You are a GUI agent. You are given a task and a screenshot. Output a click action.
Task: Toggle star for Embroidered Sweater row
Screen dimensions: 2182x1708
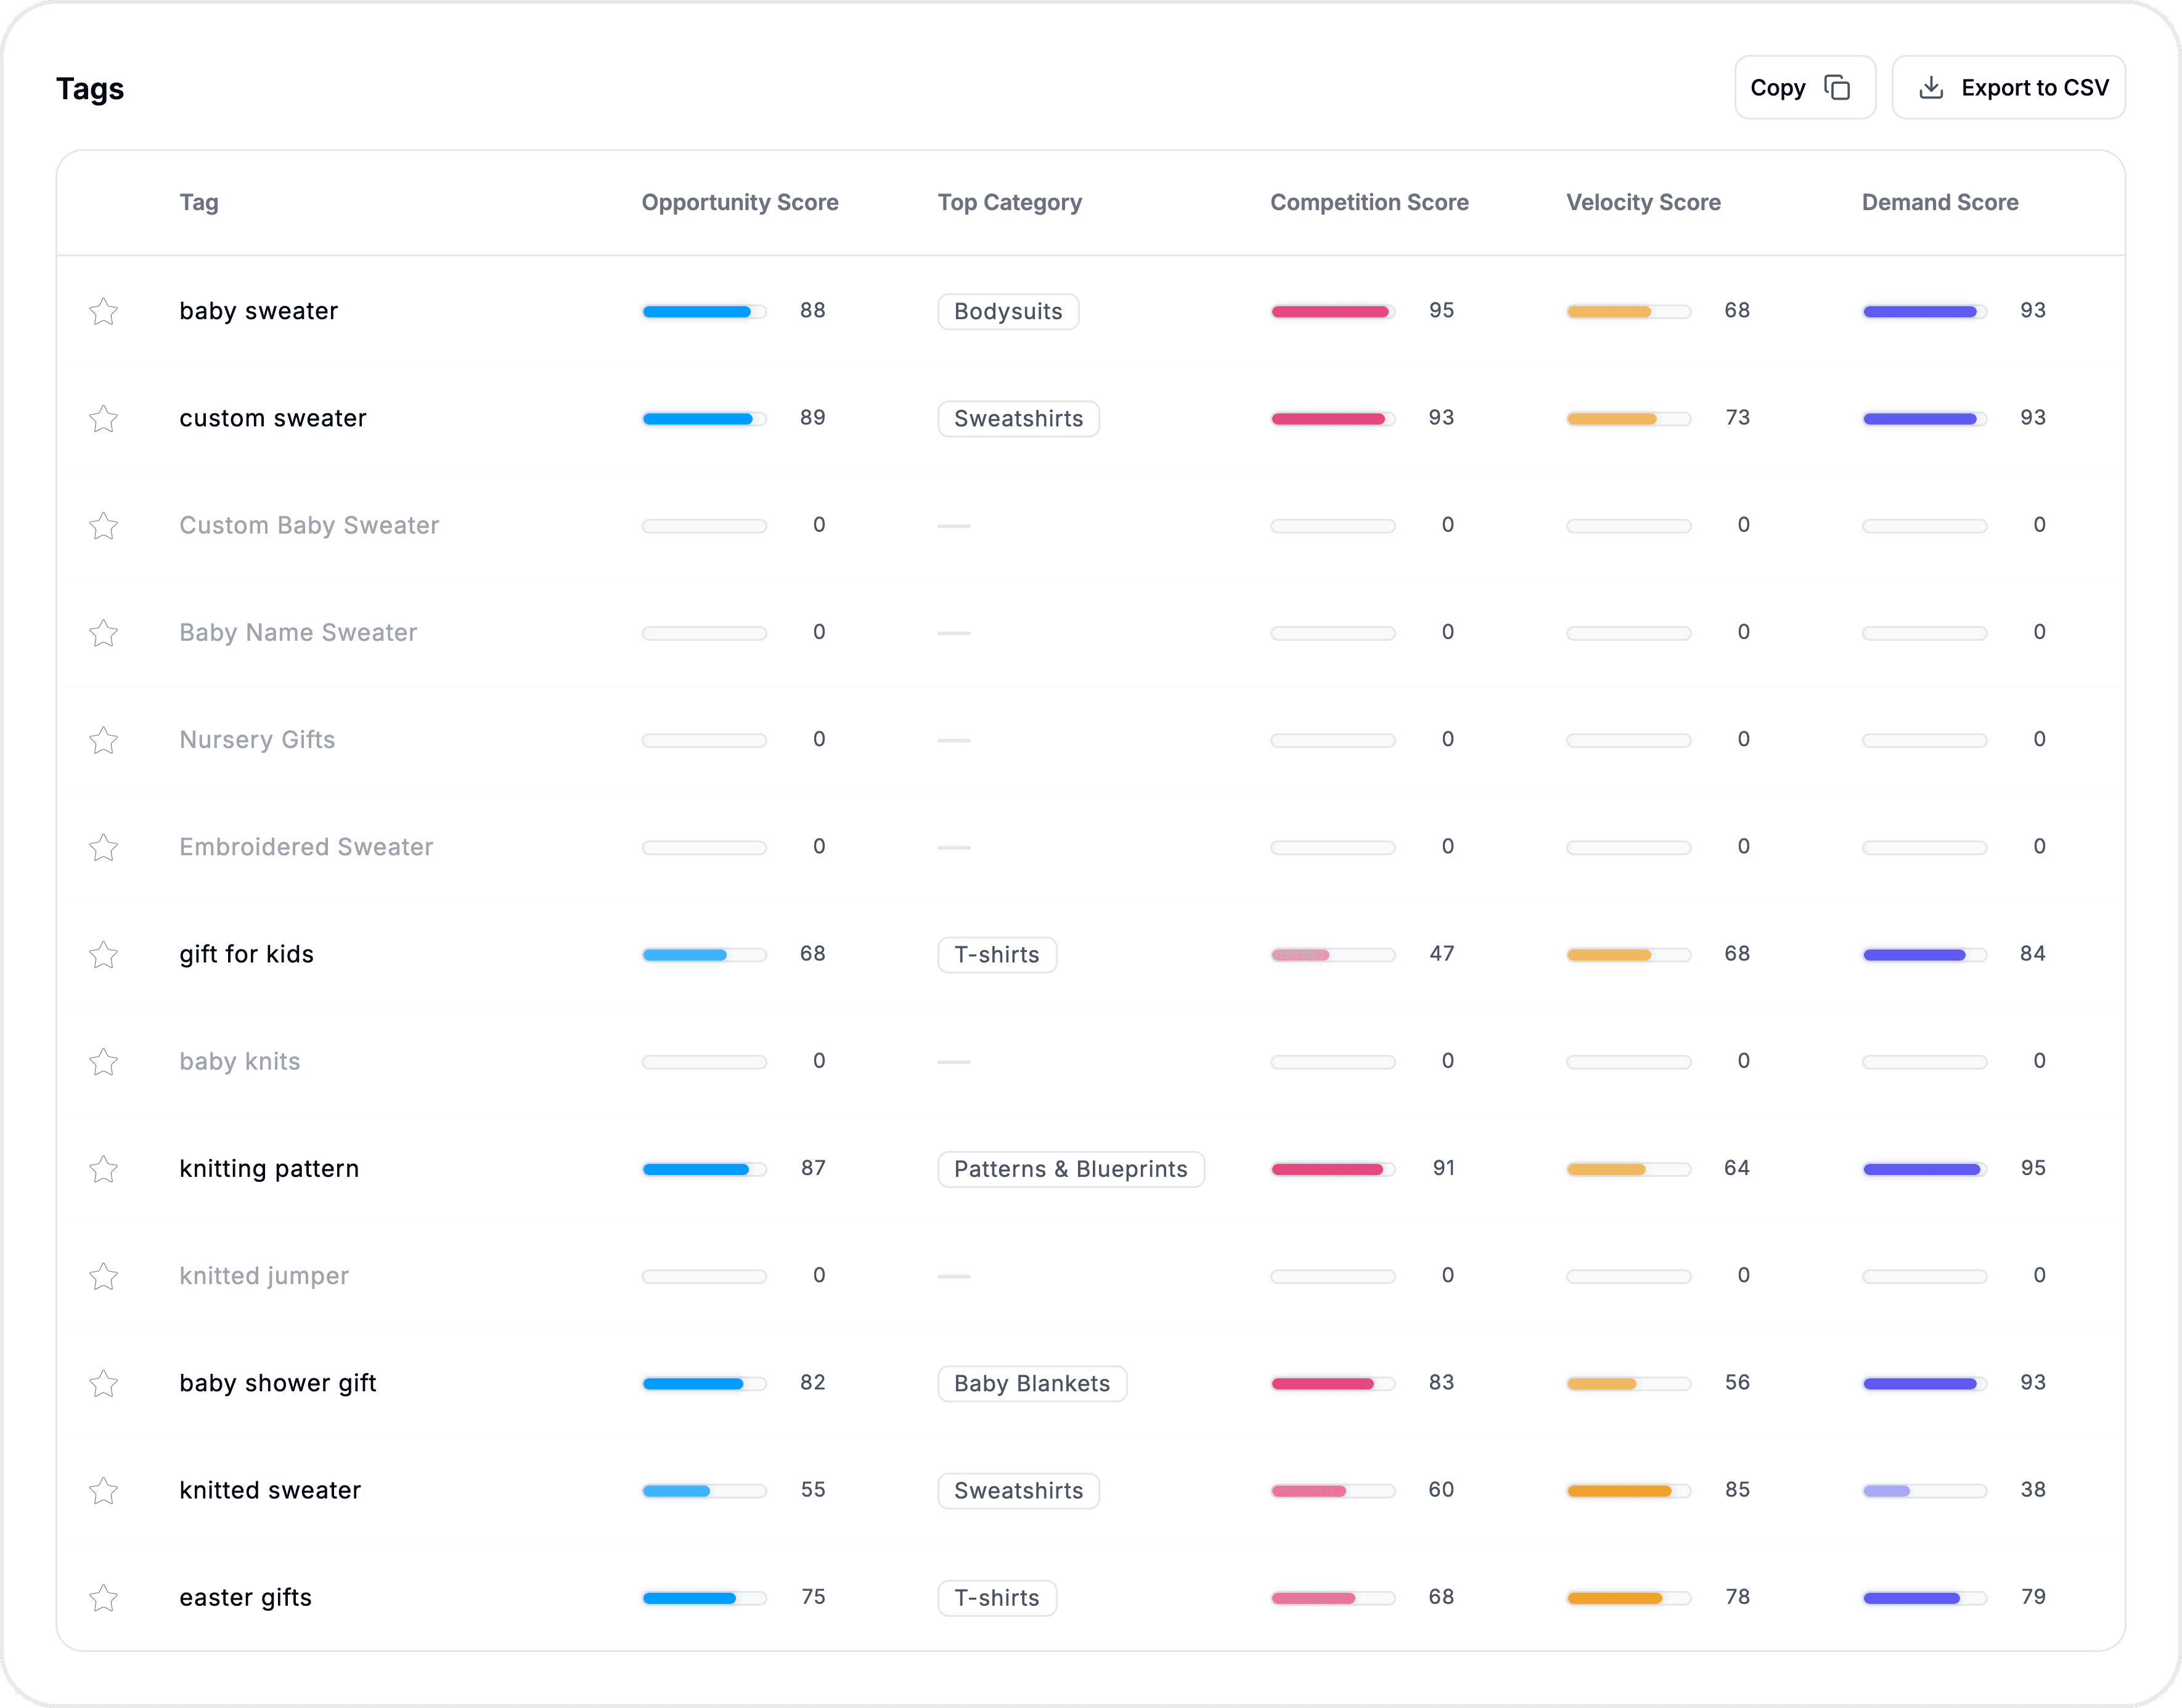[x=104, y=848]
